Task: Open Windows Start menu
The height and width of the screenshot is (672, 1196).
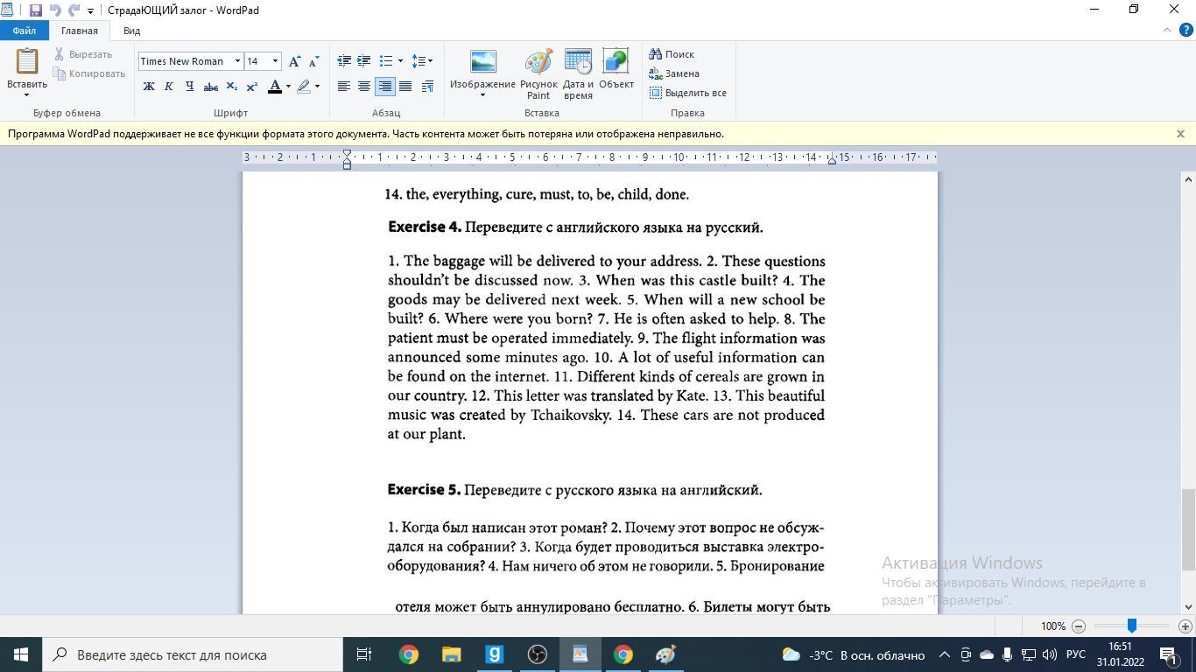Action: click(21, 654)
